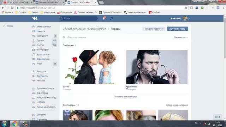Viewport: 226px width, 127px height.
Task: Open the Деньги bookmark folder
Action: coord(34,12)
